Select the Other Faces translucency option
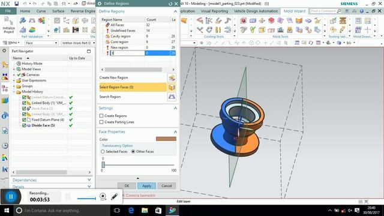Viewport: 384px width, 216px height. coord(133,152)
